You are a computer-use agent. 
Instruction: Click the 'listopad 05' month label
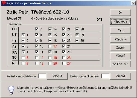coord(14,18)
